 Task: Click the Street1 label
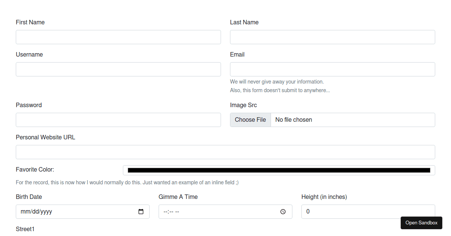click(25, 229)
